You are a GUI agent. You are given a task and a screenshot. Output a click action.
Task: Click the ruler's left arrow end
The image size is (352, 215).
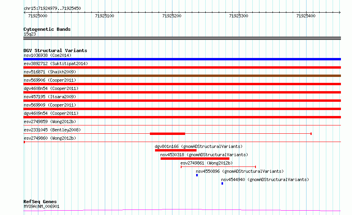point(25,12)
